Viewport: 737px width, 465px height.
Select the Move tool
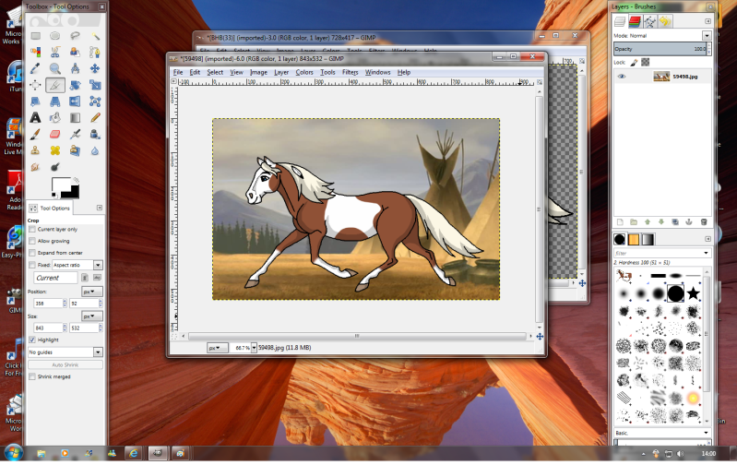[95, 68]
